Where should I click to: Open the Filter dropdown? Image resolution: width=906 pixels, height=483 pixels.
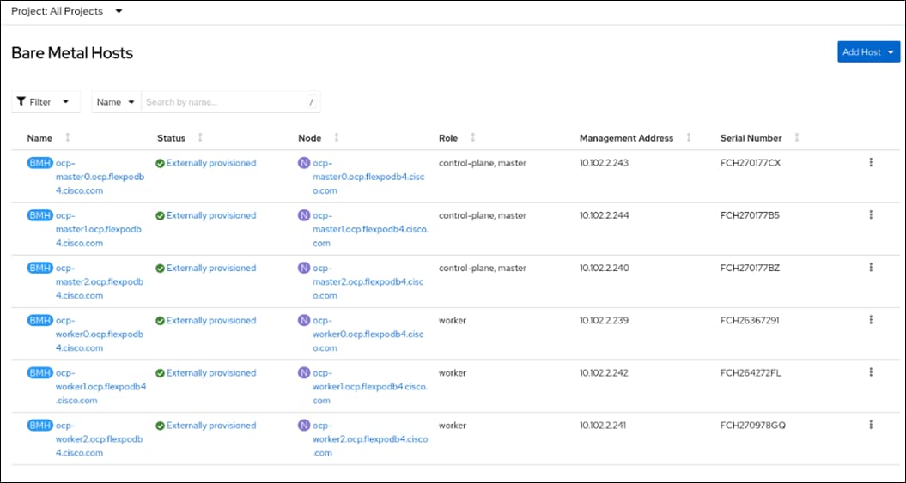click(x=46, y=102)
